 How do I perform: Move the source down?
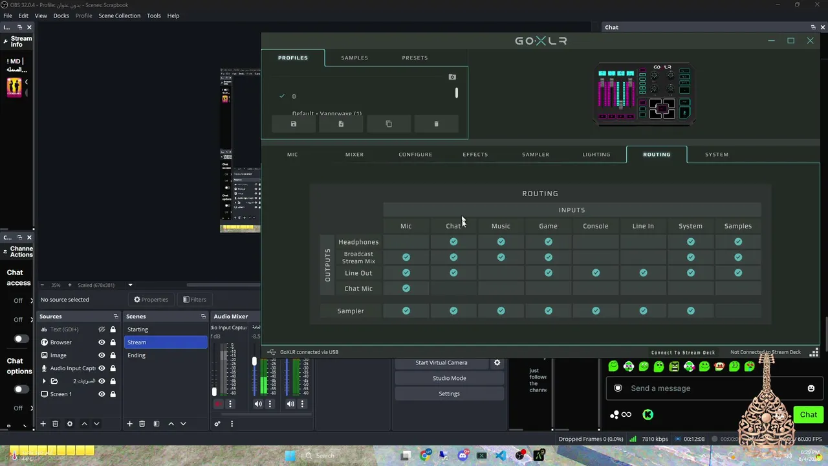click(96, 424)
